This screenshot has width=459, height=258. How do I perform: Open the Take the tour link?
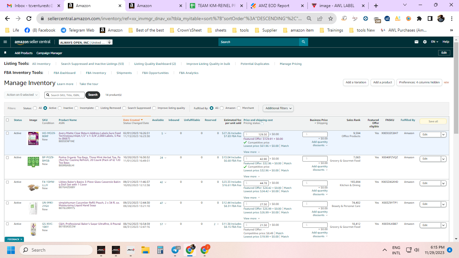[x=89, y=84]
